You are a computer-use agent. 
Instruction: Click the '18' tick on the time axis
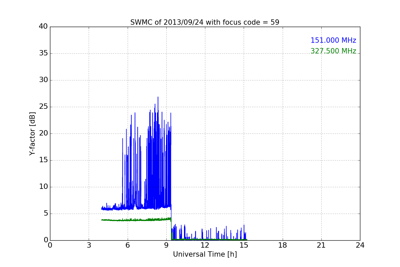tap(283, 245)
